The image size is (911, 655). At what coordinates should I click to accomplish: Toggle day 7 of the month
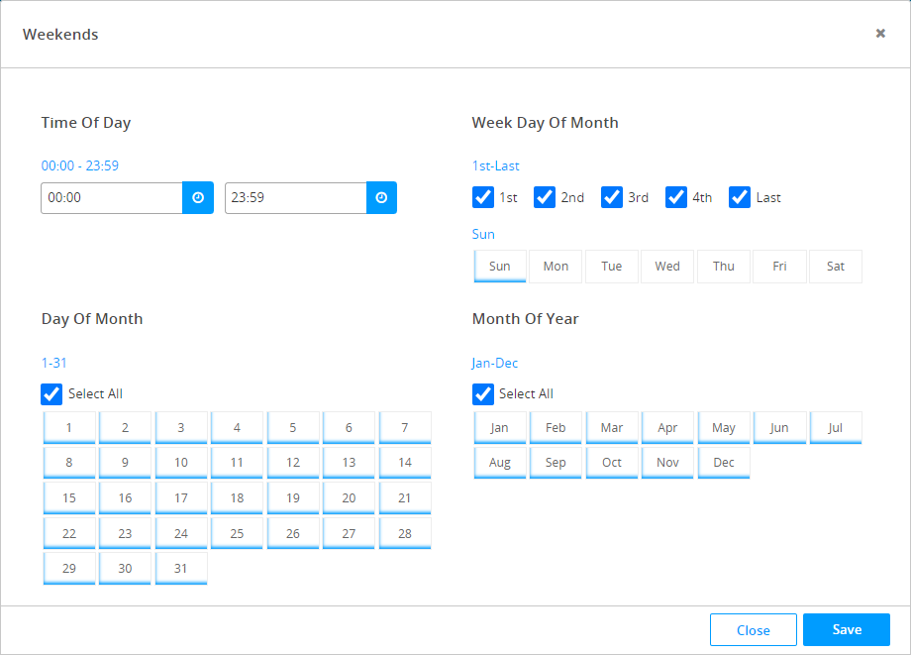pos(405,428)
